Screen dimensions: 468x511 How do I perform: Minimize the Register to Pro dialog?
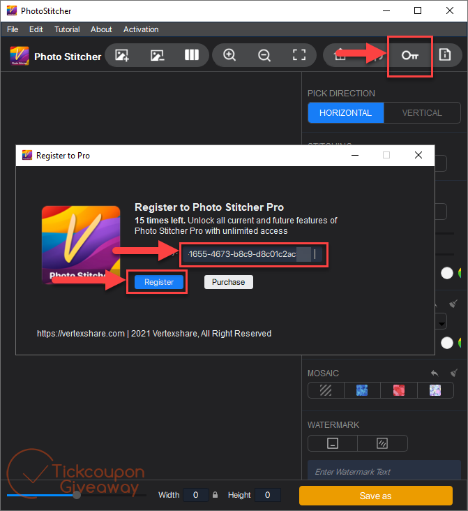(x=355, y=155)
